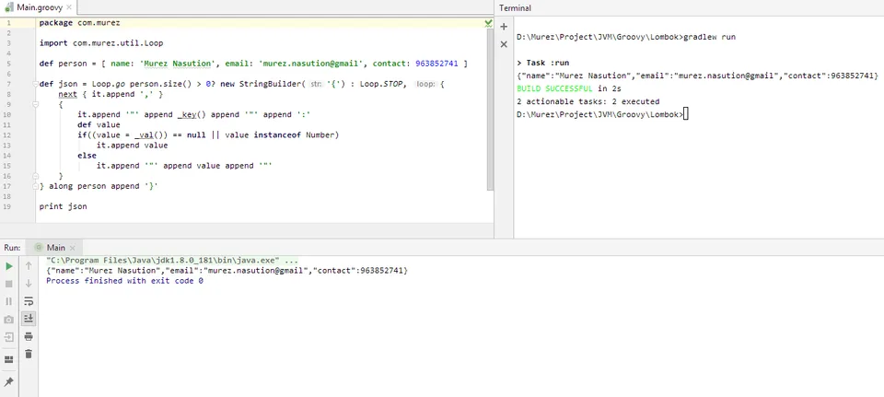The image size is (884, 397).
Task: Clear console output with the trash icon
Action: coord(29,354)
